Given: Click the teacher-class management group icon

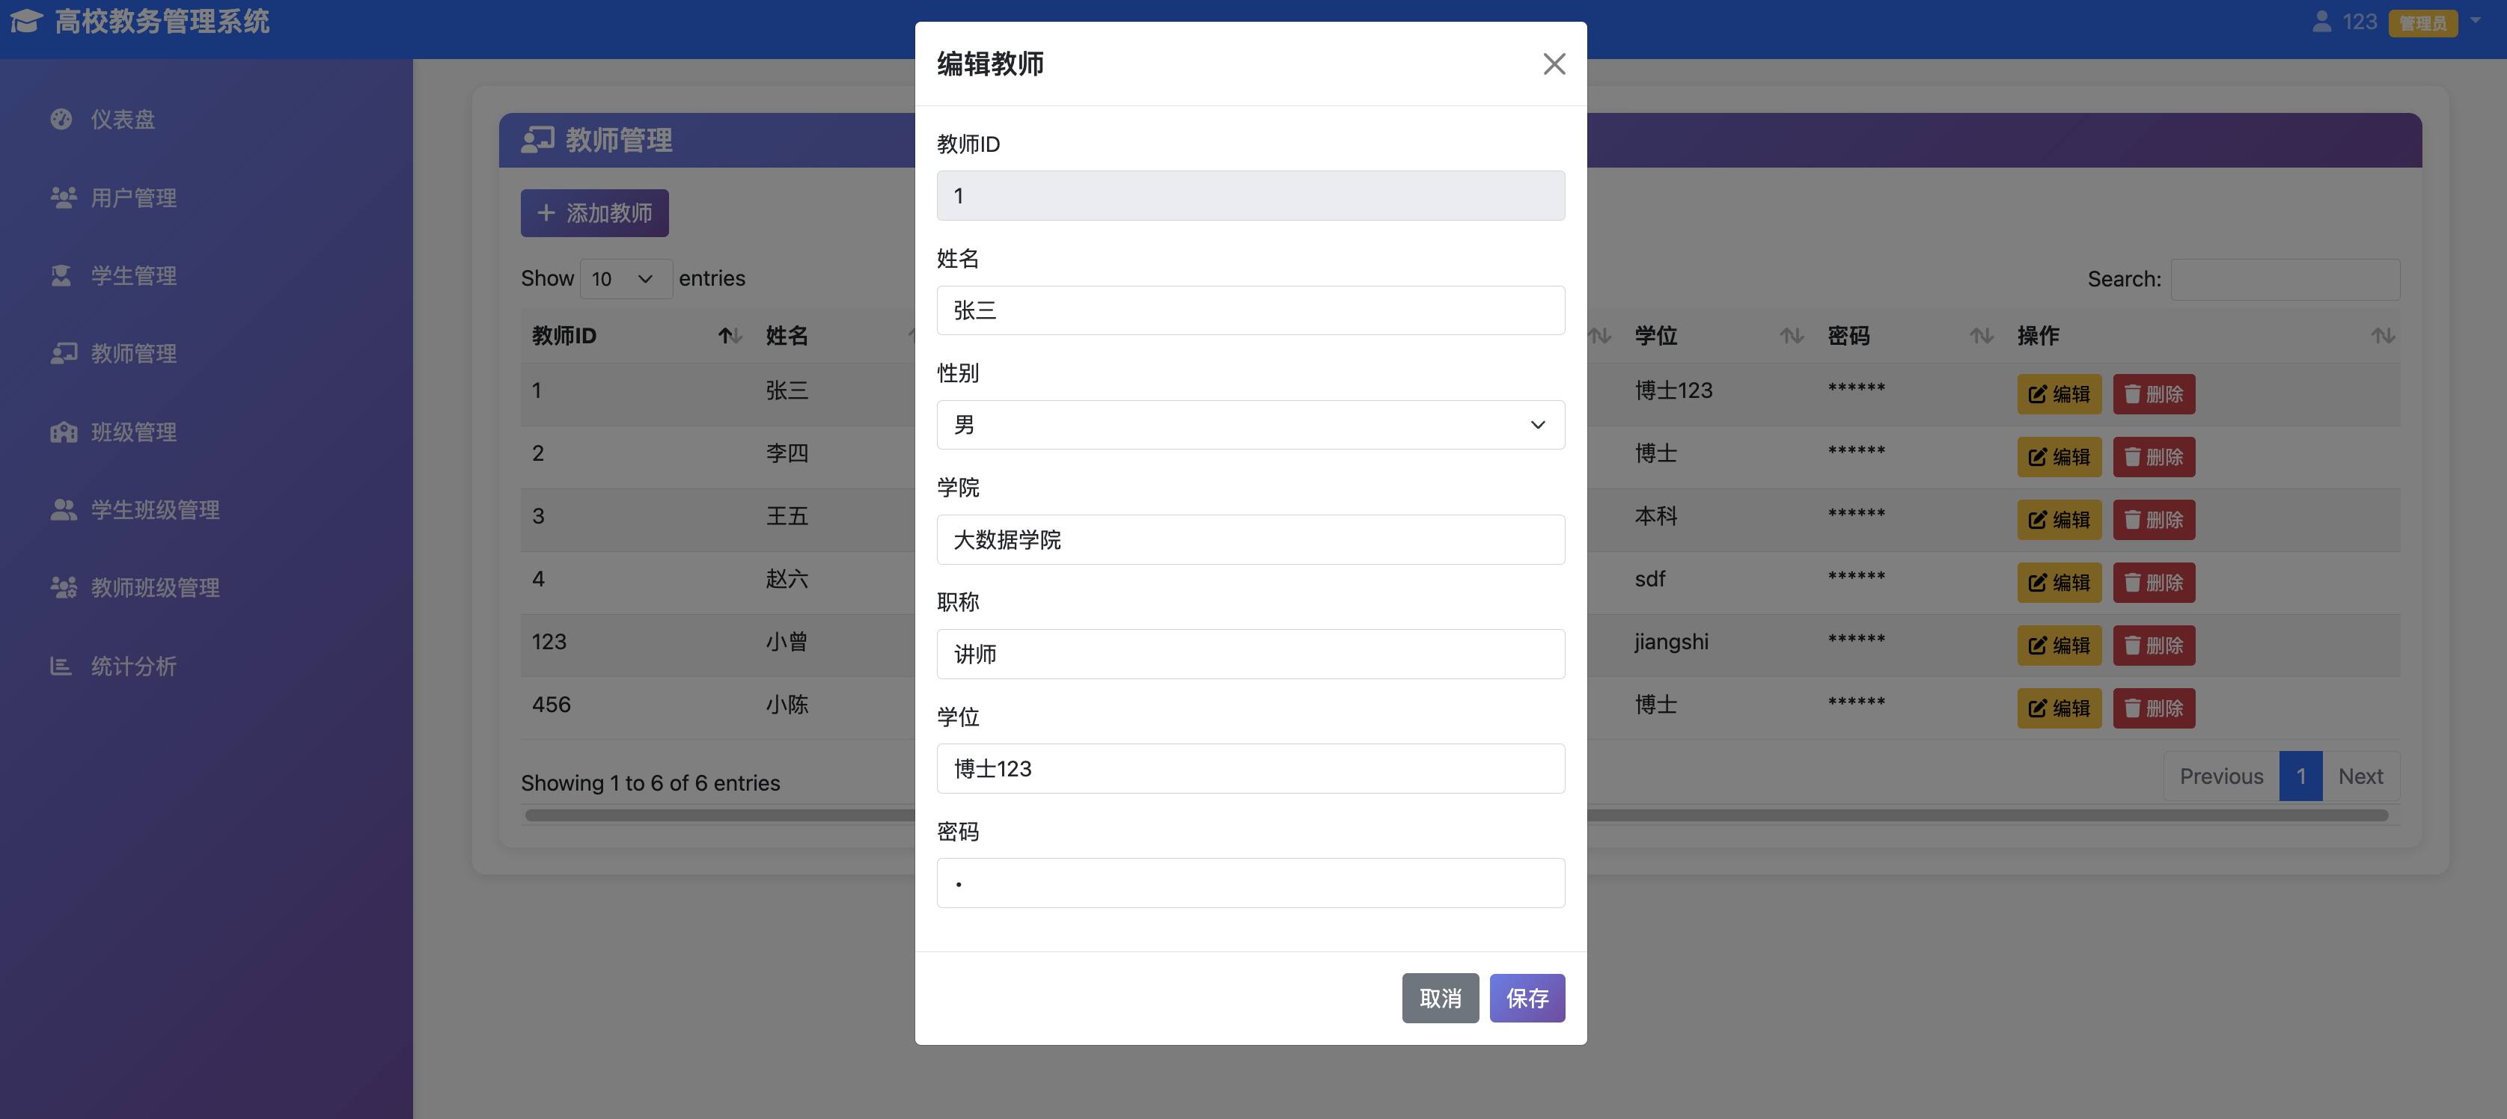Looking at the screenshot, I should point(64,588).
